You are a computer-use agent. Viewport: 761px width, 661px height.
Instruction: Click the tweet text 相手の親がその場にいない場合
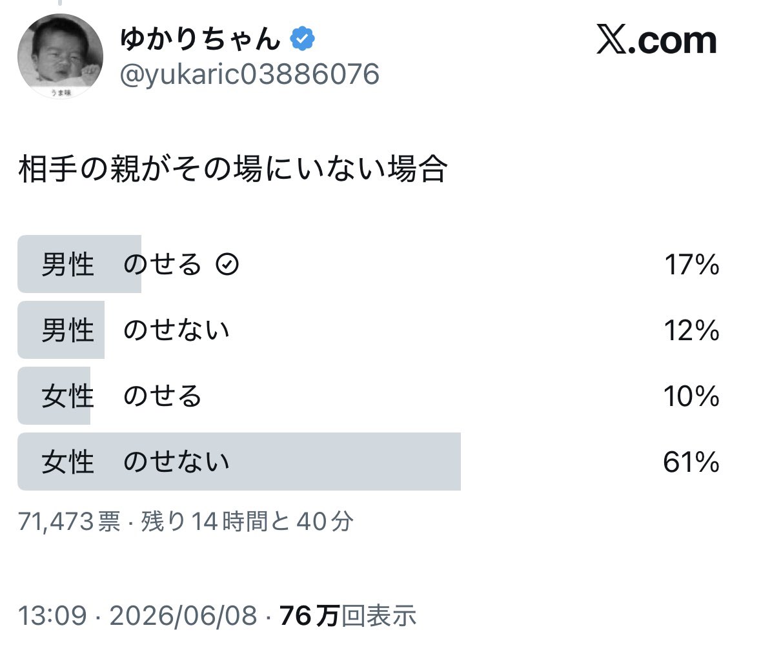click(233, 169)
